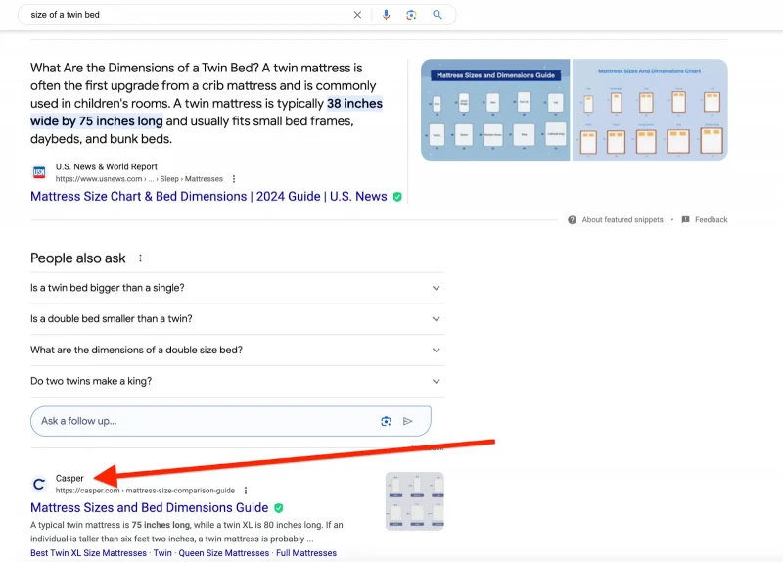Click the flag icon beside Feedback
Image resolution: width=783 pixels, height=562 pixels.
click(686, 219)
